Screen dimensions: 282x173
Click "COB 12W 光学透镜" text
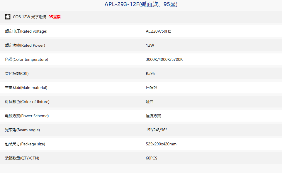point(30,17)
